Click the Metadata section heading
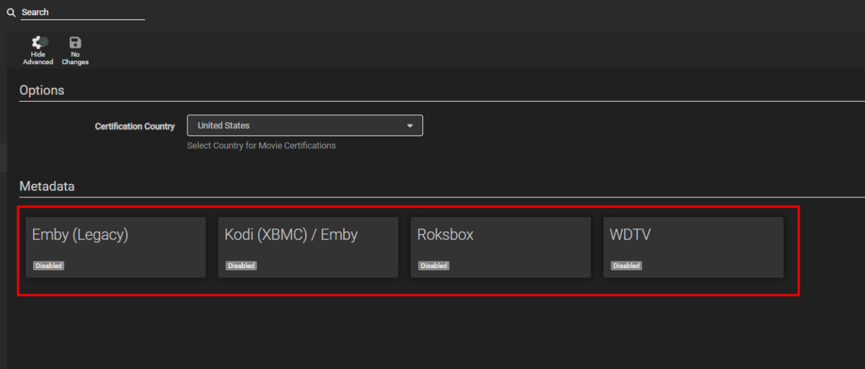Image resolution: width=865 pixels, height=369 pixels. coord(47,186)
